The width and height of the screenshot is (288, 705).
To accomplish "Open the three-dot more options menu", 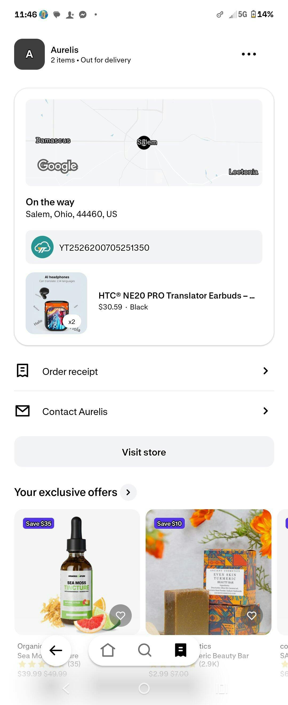I will tap(249, 54).
